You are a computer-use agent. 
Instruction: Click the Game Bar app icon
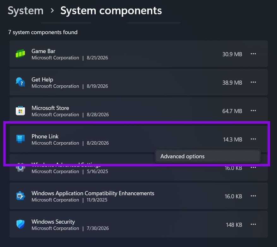[x=20, y=54]
